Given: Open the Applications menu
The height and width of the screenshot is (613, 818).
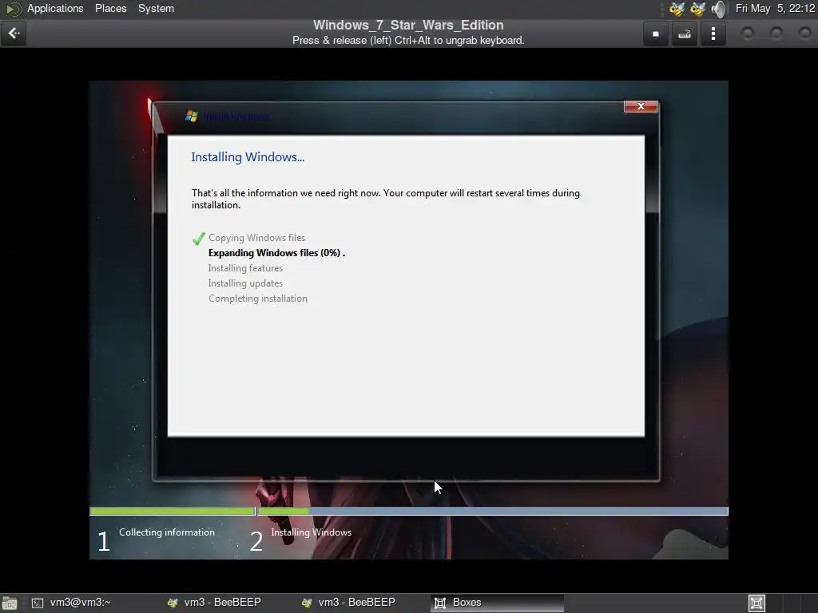Looking at the screenshot, I should point(55,8).
